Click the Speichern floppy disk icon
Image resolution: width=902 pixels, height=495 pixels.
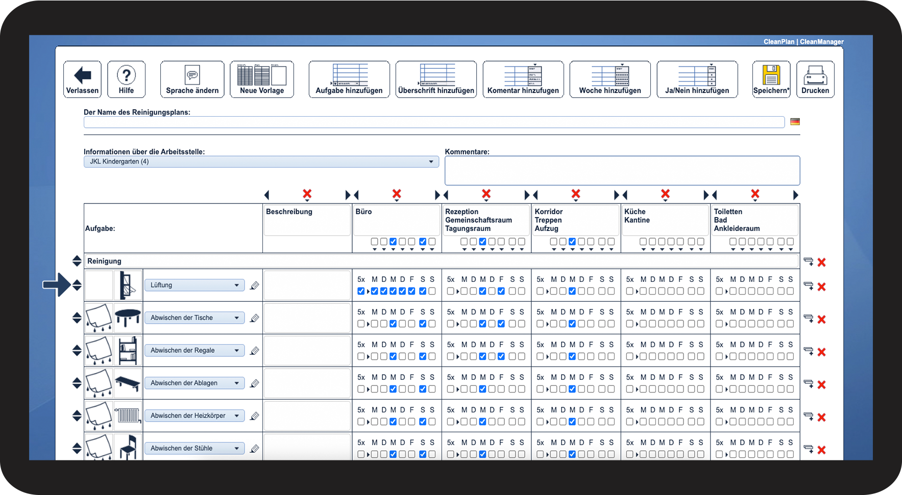coord(771,75)
